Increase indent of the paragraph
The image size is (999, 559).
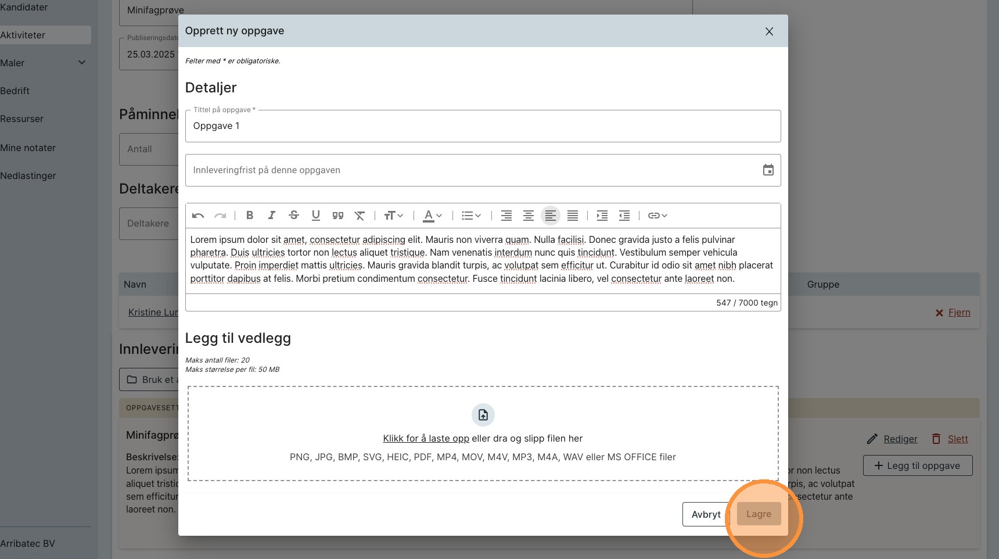tap(602, 216)
